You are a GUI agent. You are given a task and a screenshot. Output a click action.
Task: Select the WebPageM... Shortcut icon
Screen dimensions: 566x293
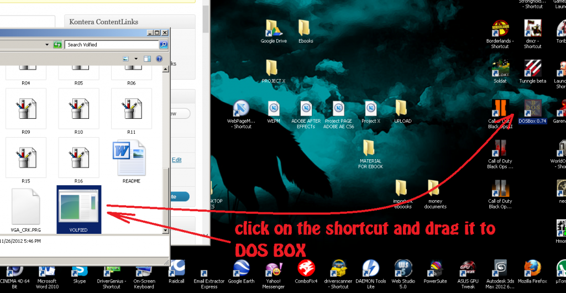(242, 114)
